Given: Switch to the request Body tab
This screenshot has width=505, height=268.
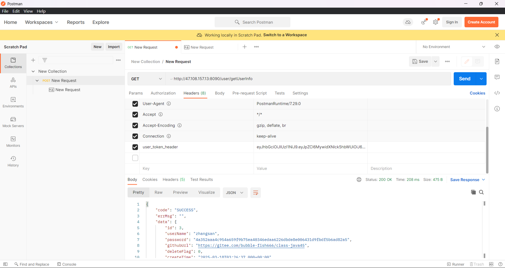Looking at the screenshot, I should click(220, 93).
